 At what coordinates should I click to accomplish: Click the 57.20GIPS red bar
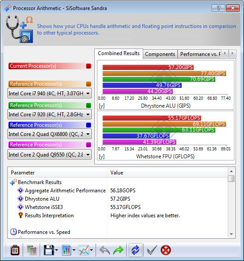(x=148, y=67)
